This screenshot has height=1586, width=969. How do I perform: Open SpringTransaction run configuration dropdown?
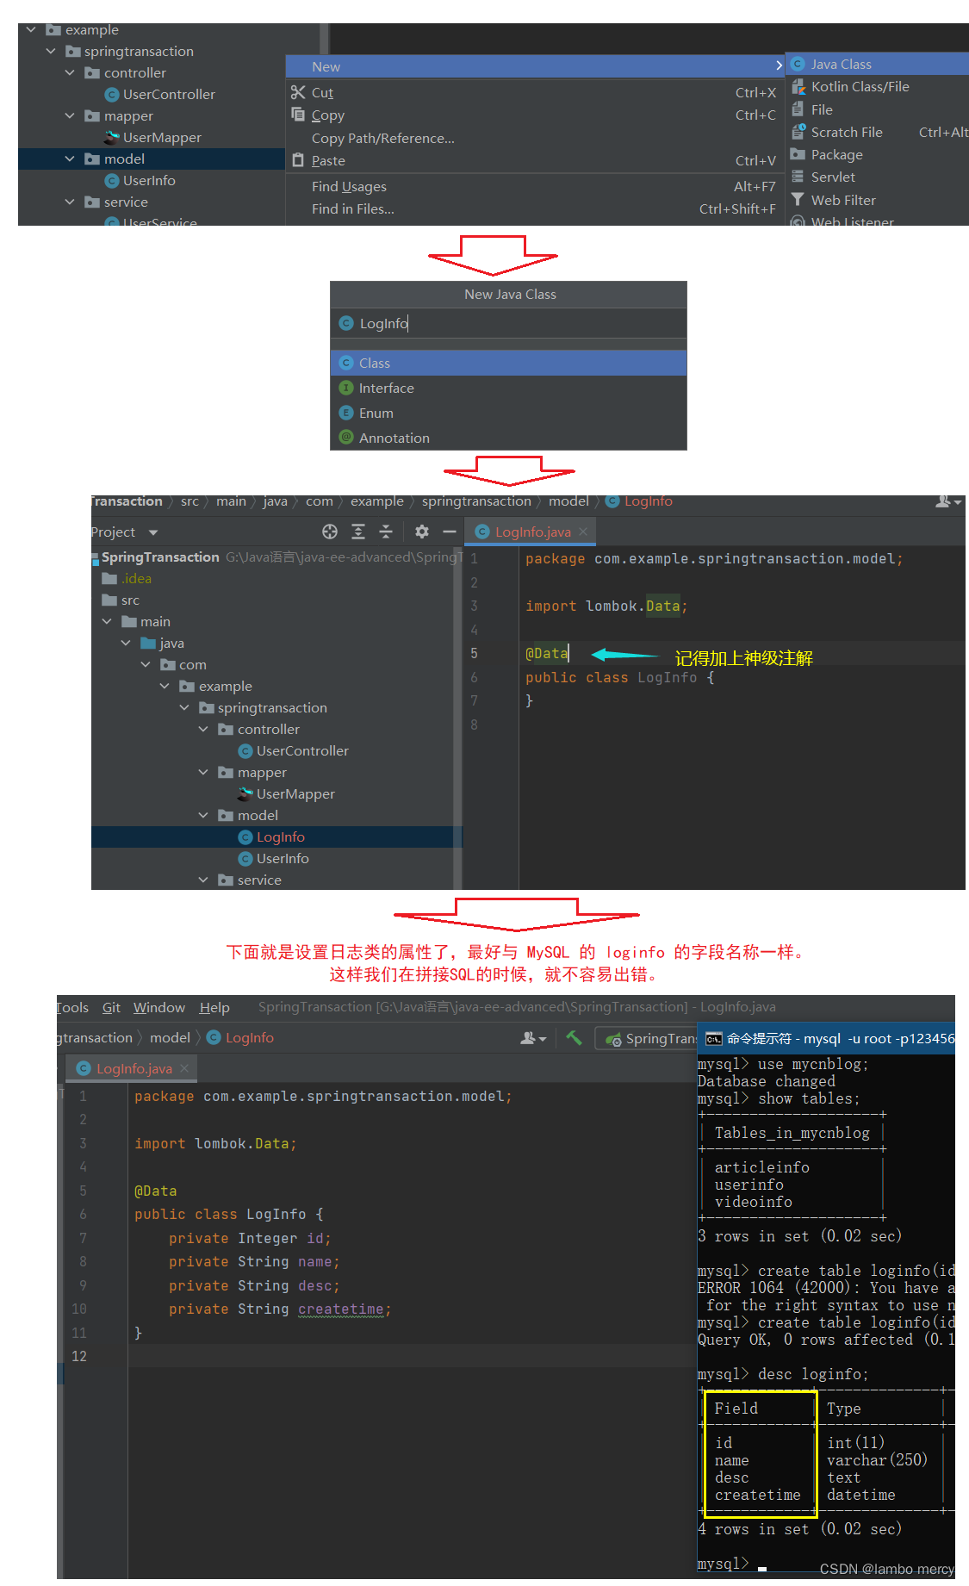[648, 1038]
